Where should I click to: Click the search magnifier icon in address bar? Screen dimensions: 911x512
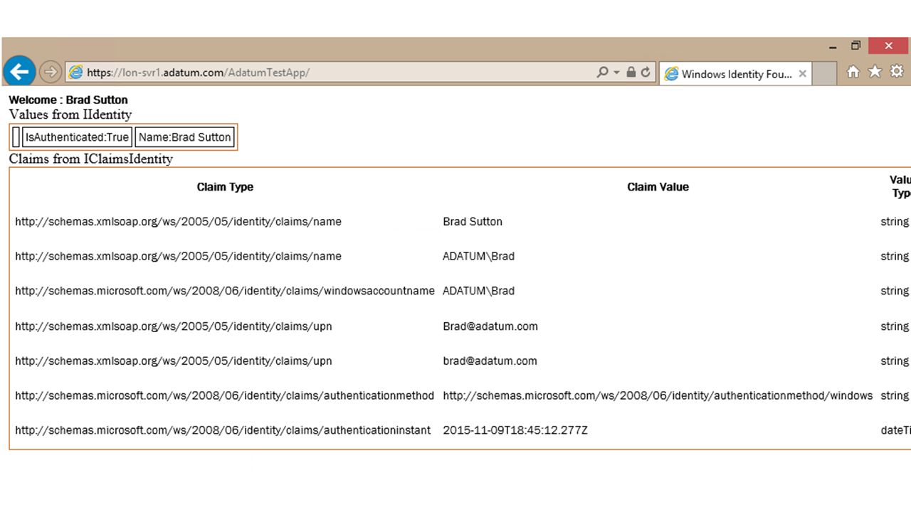pyautogui.click(x=602, y=73)
